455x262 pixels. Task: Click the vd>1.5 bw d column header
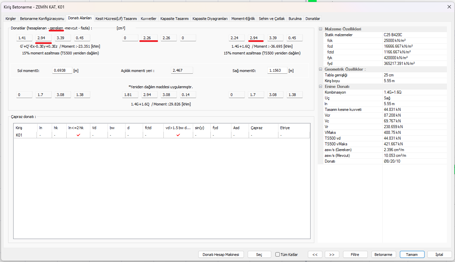pyautogui.click(x=178, y=128)
